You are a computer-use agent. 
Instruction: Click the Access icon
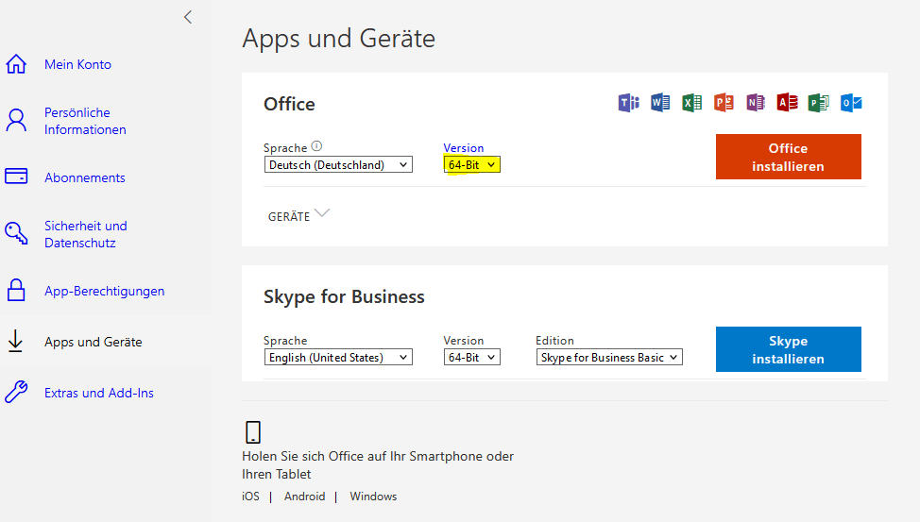(787, 103)
